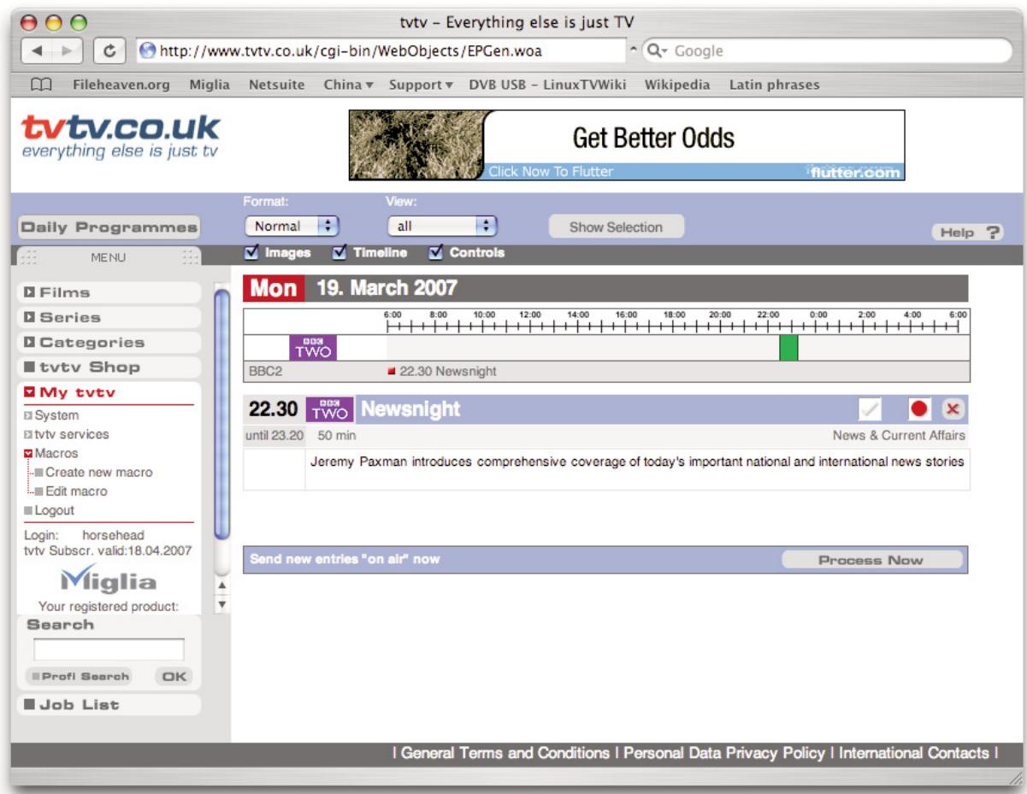Click the Daily Programmes button
Image resolution: width=1027 pixels, height=794 pixels.
tap(109, 228)
